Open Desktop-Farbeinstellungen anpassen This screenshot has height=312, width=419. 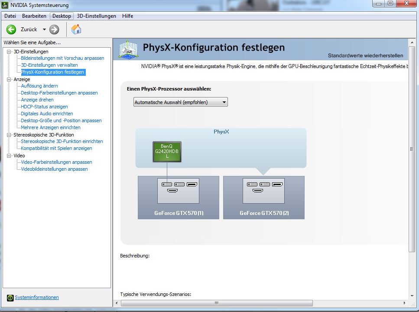pos(59,93)
